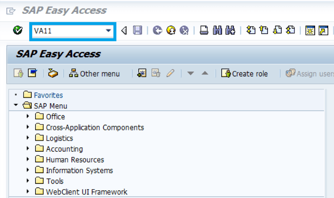Select the Logistics tree label
The width and height of the screenshot is (334, 198).
click(60, 138)
